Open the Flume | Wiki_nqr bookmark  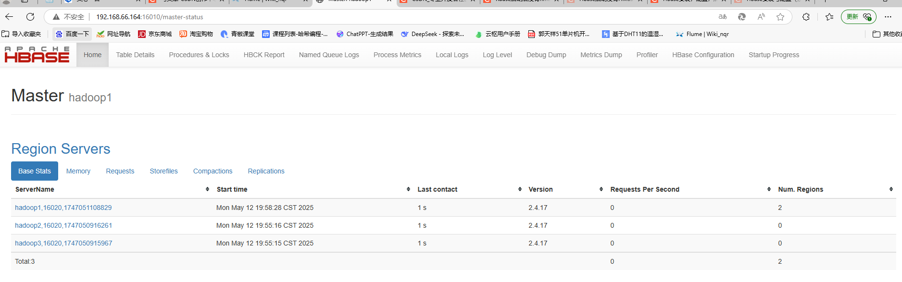[x=702, y=34]
